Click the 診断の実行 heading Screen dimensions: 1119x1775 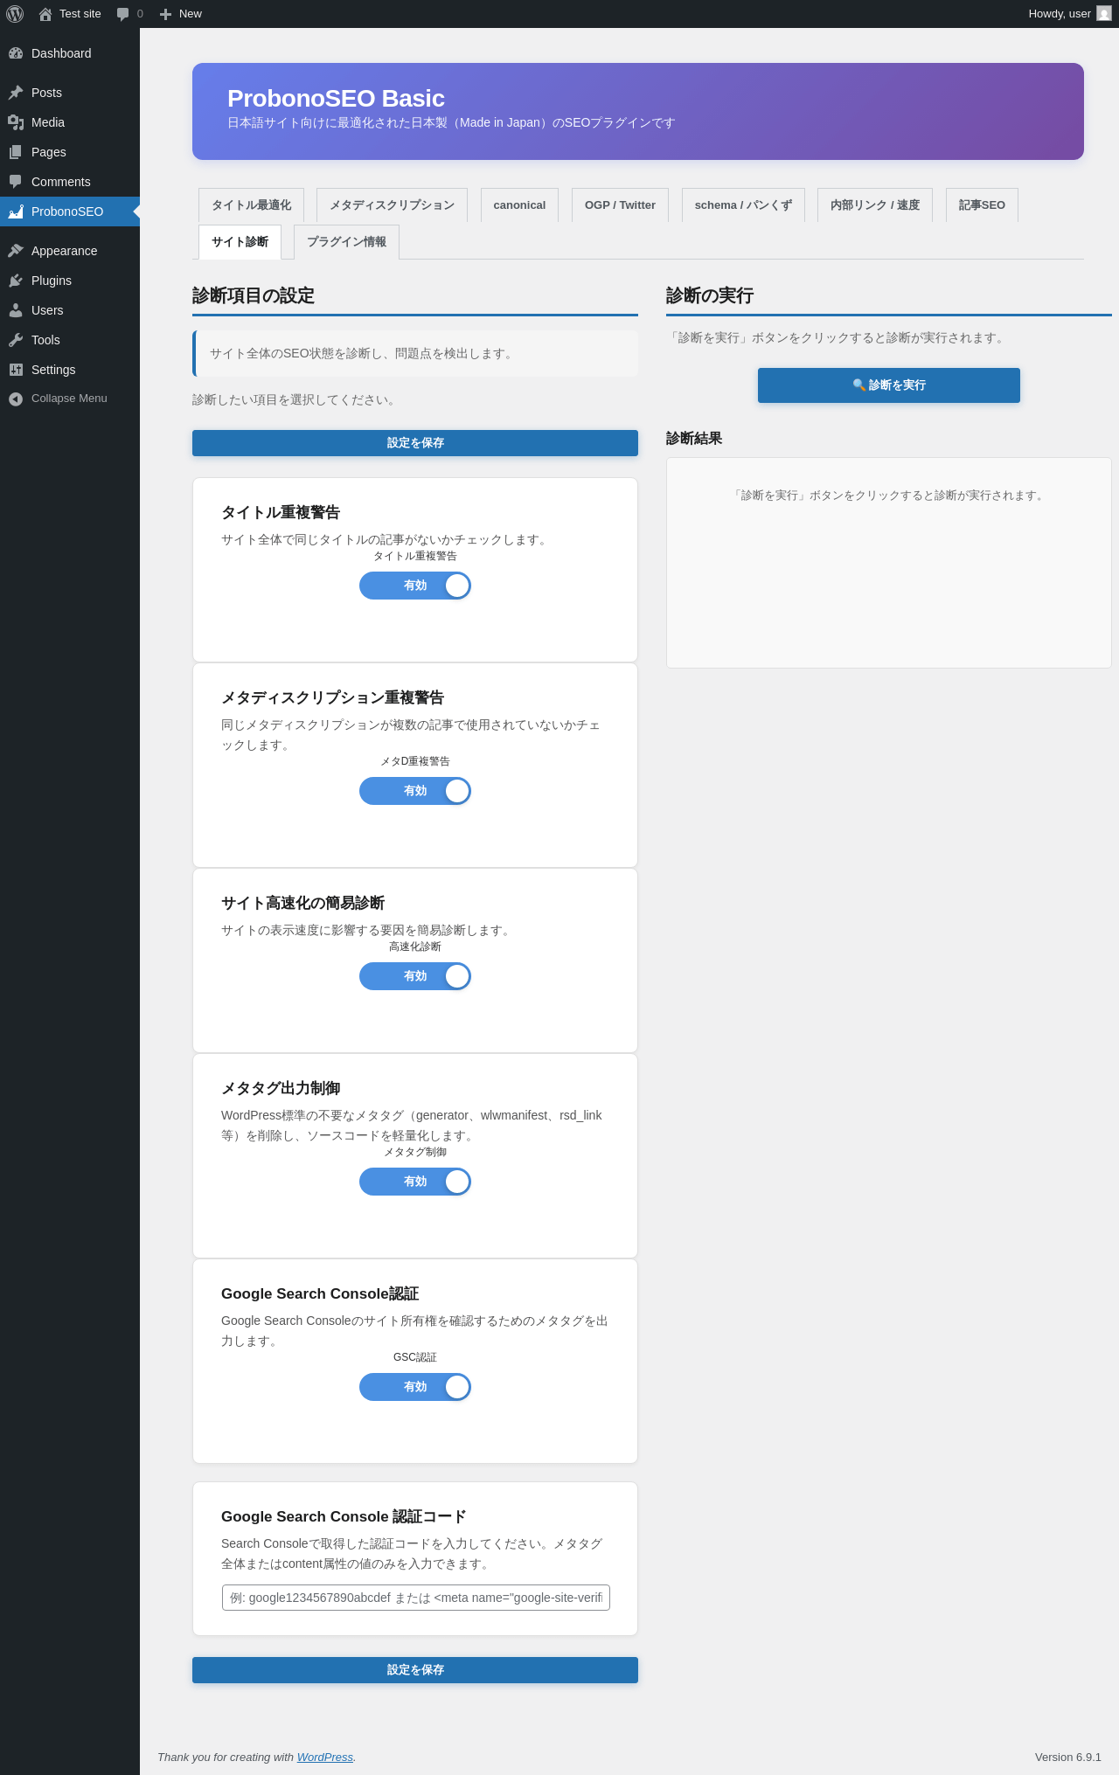710,295
